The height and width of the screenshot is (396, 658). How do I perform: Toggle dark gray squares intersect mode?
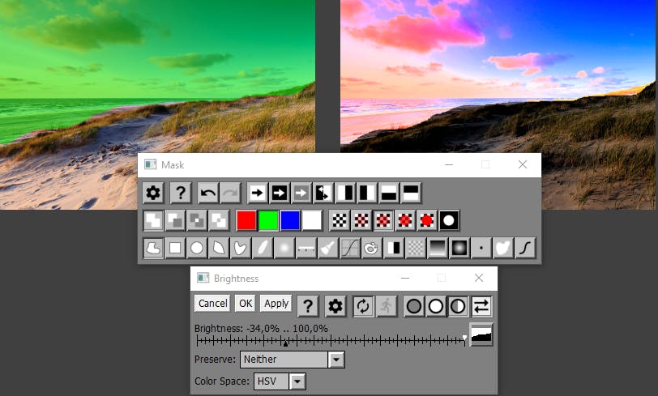(197, 220)
